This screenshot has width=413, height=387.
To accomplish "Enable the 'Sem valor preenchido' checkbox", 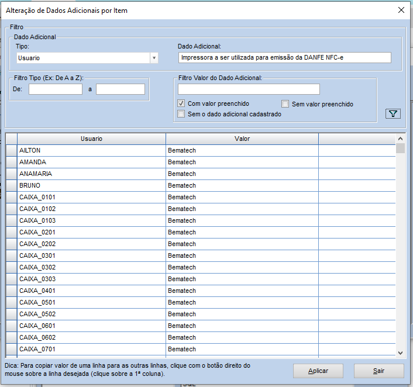I will point(285,104).
